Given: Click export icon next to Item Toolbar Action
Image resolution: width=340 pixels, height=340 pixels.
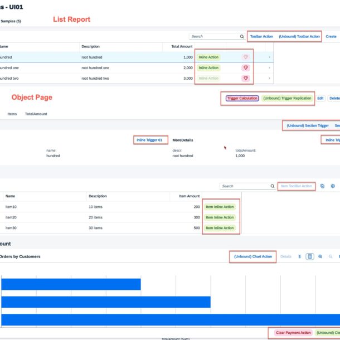Looking at the screenshot, I should [x=322, y=186].
